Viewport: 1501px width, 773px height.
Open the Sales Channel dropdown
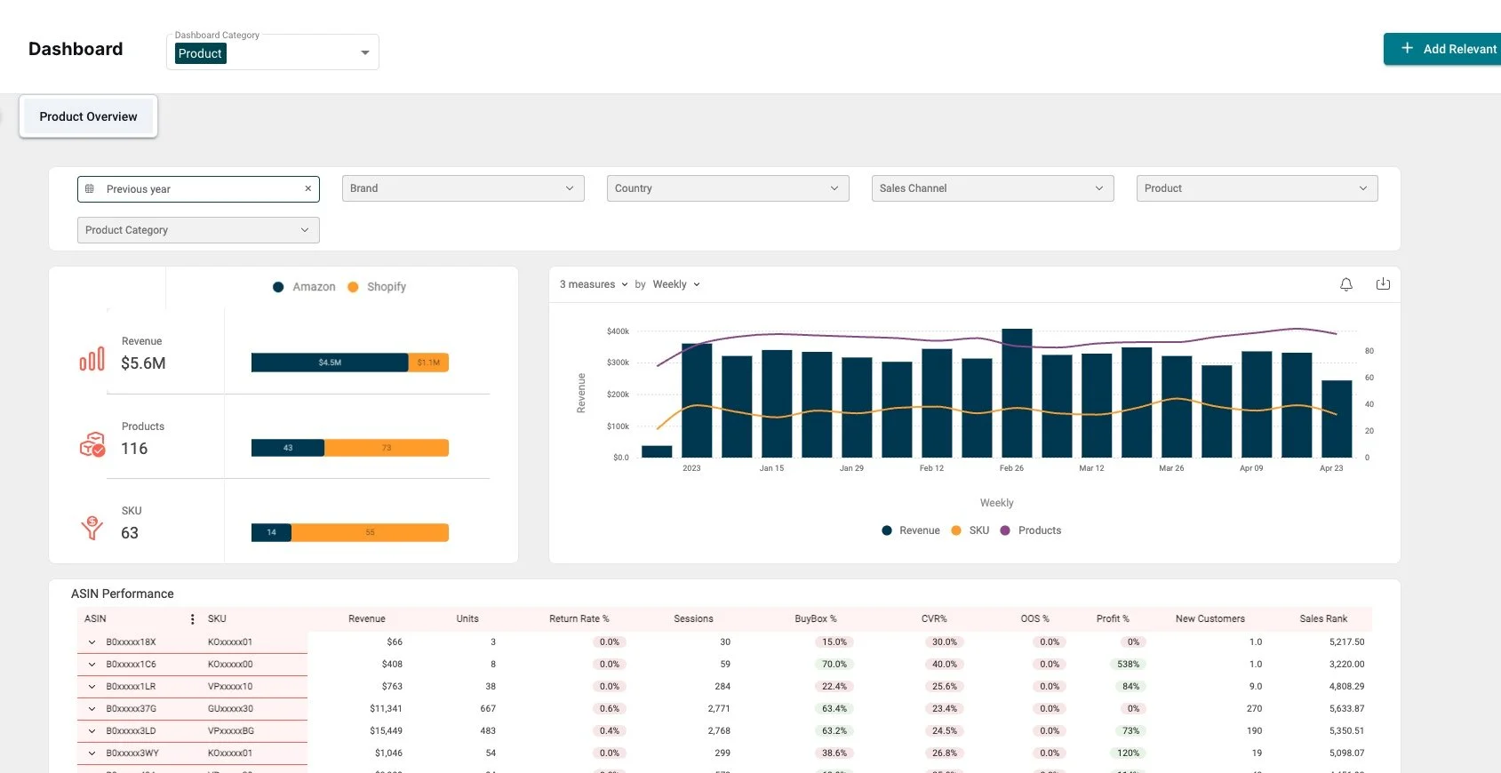[993, 188]
